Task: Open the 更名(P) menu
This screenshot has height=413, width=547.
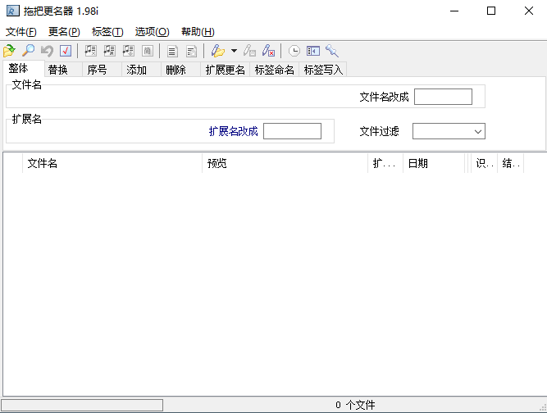Action: pos(64,32)
